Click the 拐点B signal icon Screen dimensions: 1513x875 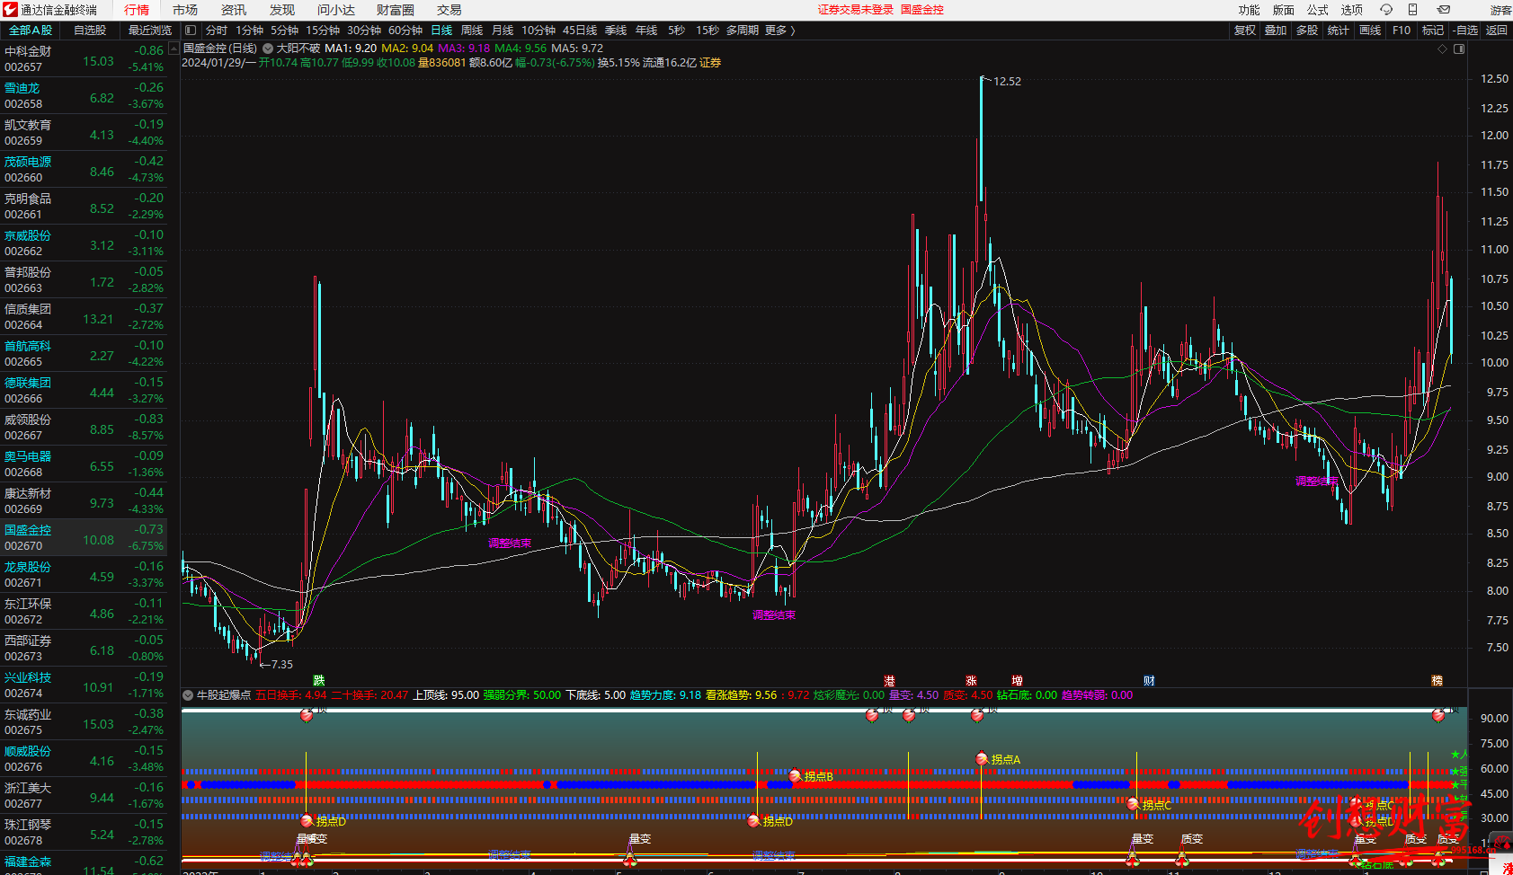(795, 776)
